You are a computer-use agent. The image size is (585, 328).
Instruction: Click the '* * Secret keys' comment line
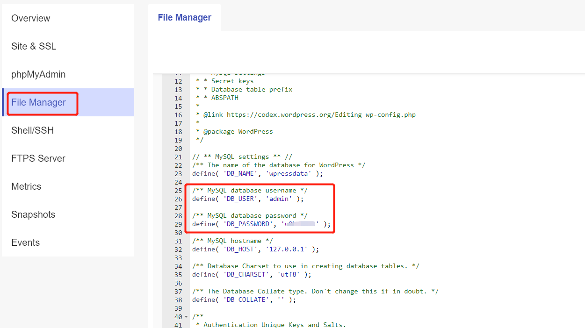point(225,81)
